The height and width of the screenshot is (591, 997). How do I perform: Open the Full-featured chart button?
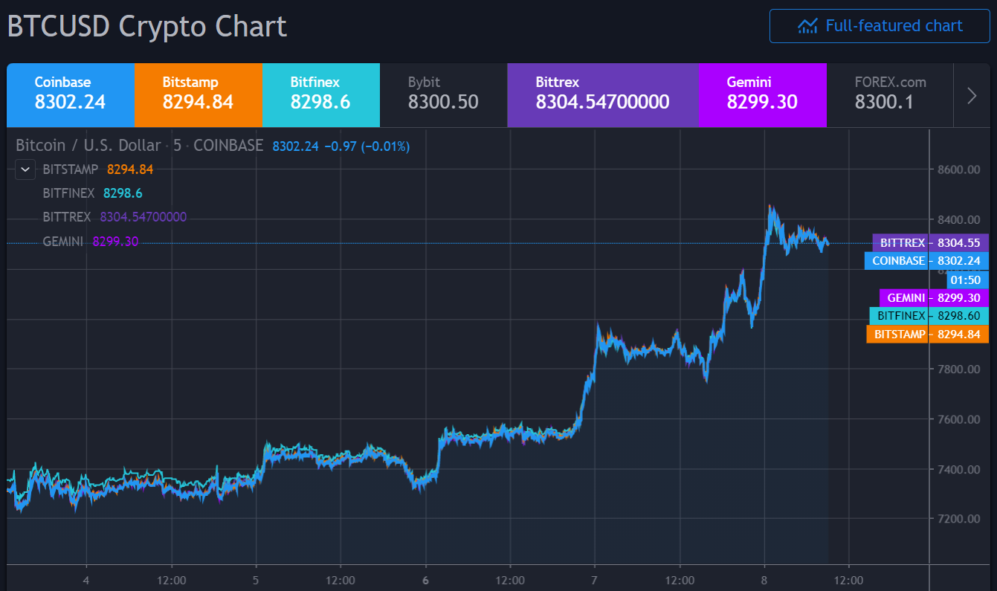(880, 26)
